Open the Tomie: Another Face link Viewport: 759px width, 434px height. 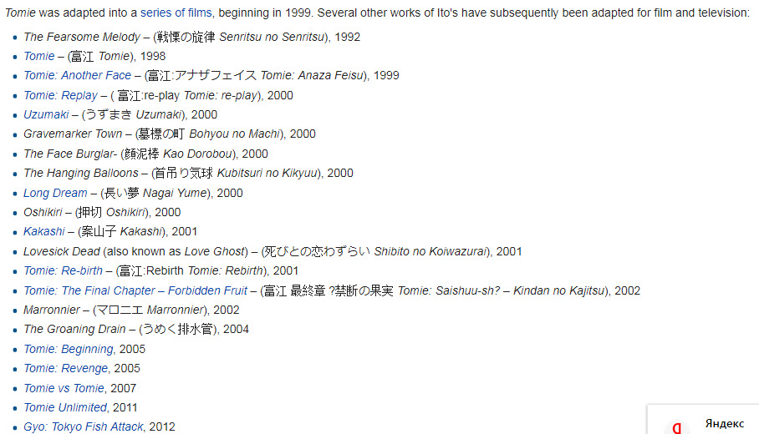pos(77,75)
